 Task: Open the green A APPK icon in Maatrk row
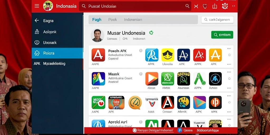pyautogui.click(x=199, y=79)
